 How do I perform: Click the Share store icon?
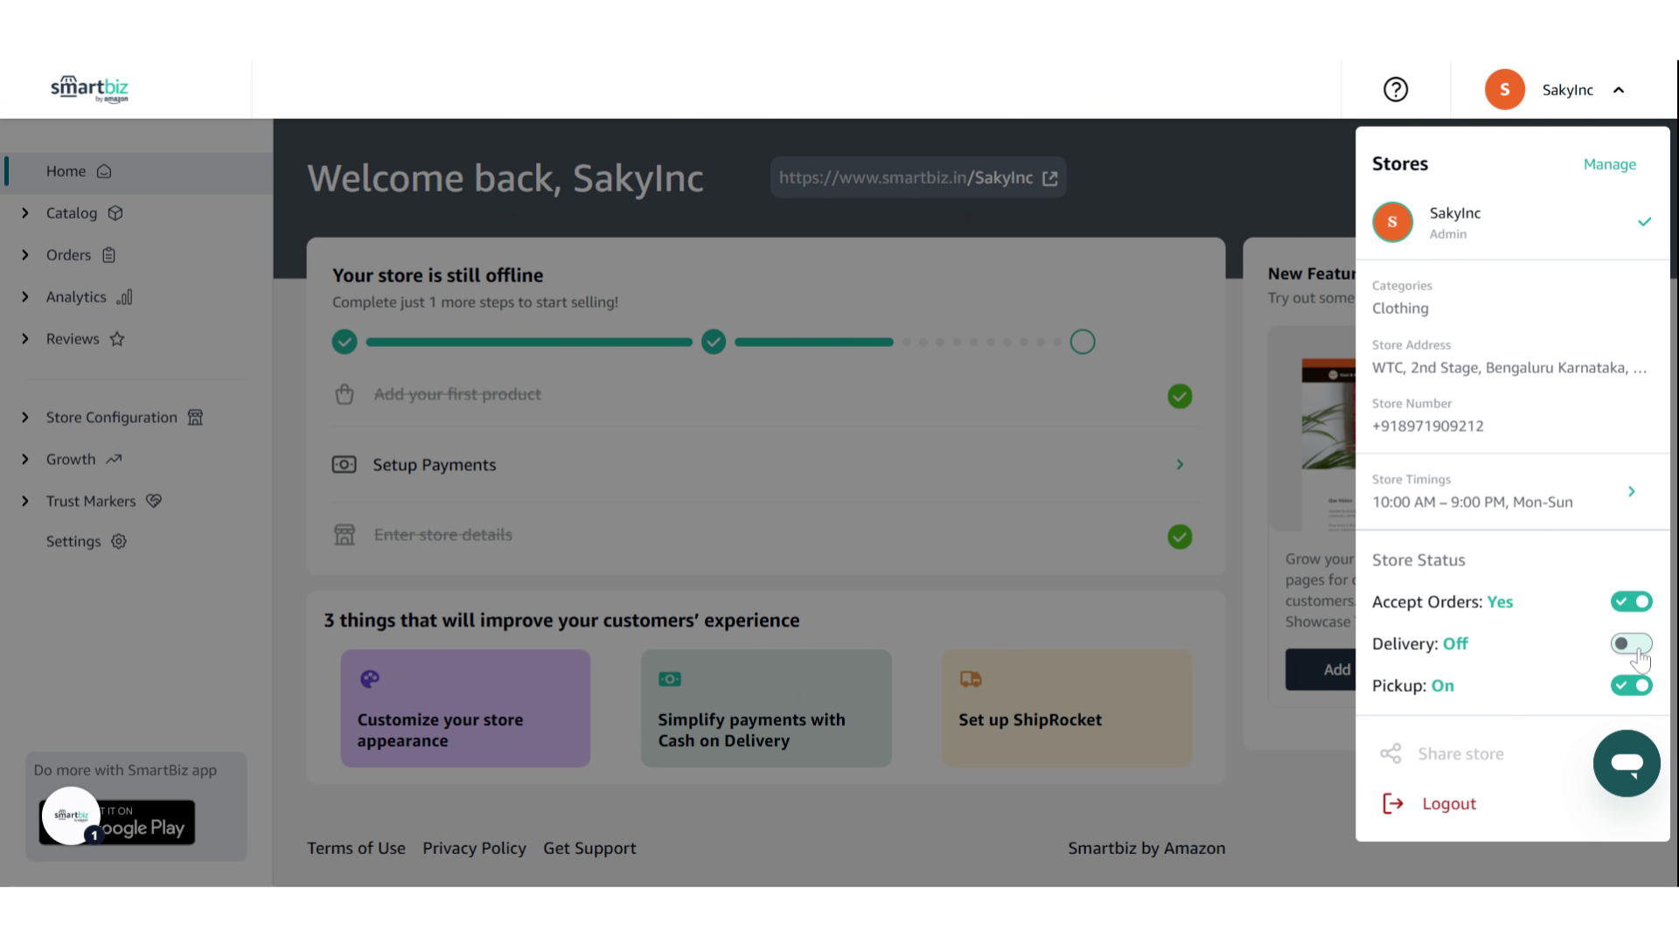point(1390,753)
